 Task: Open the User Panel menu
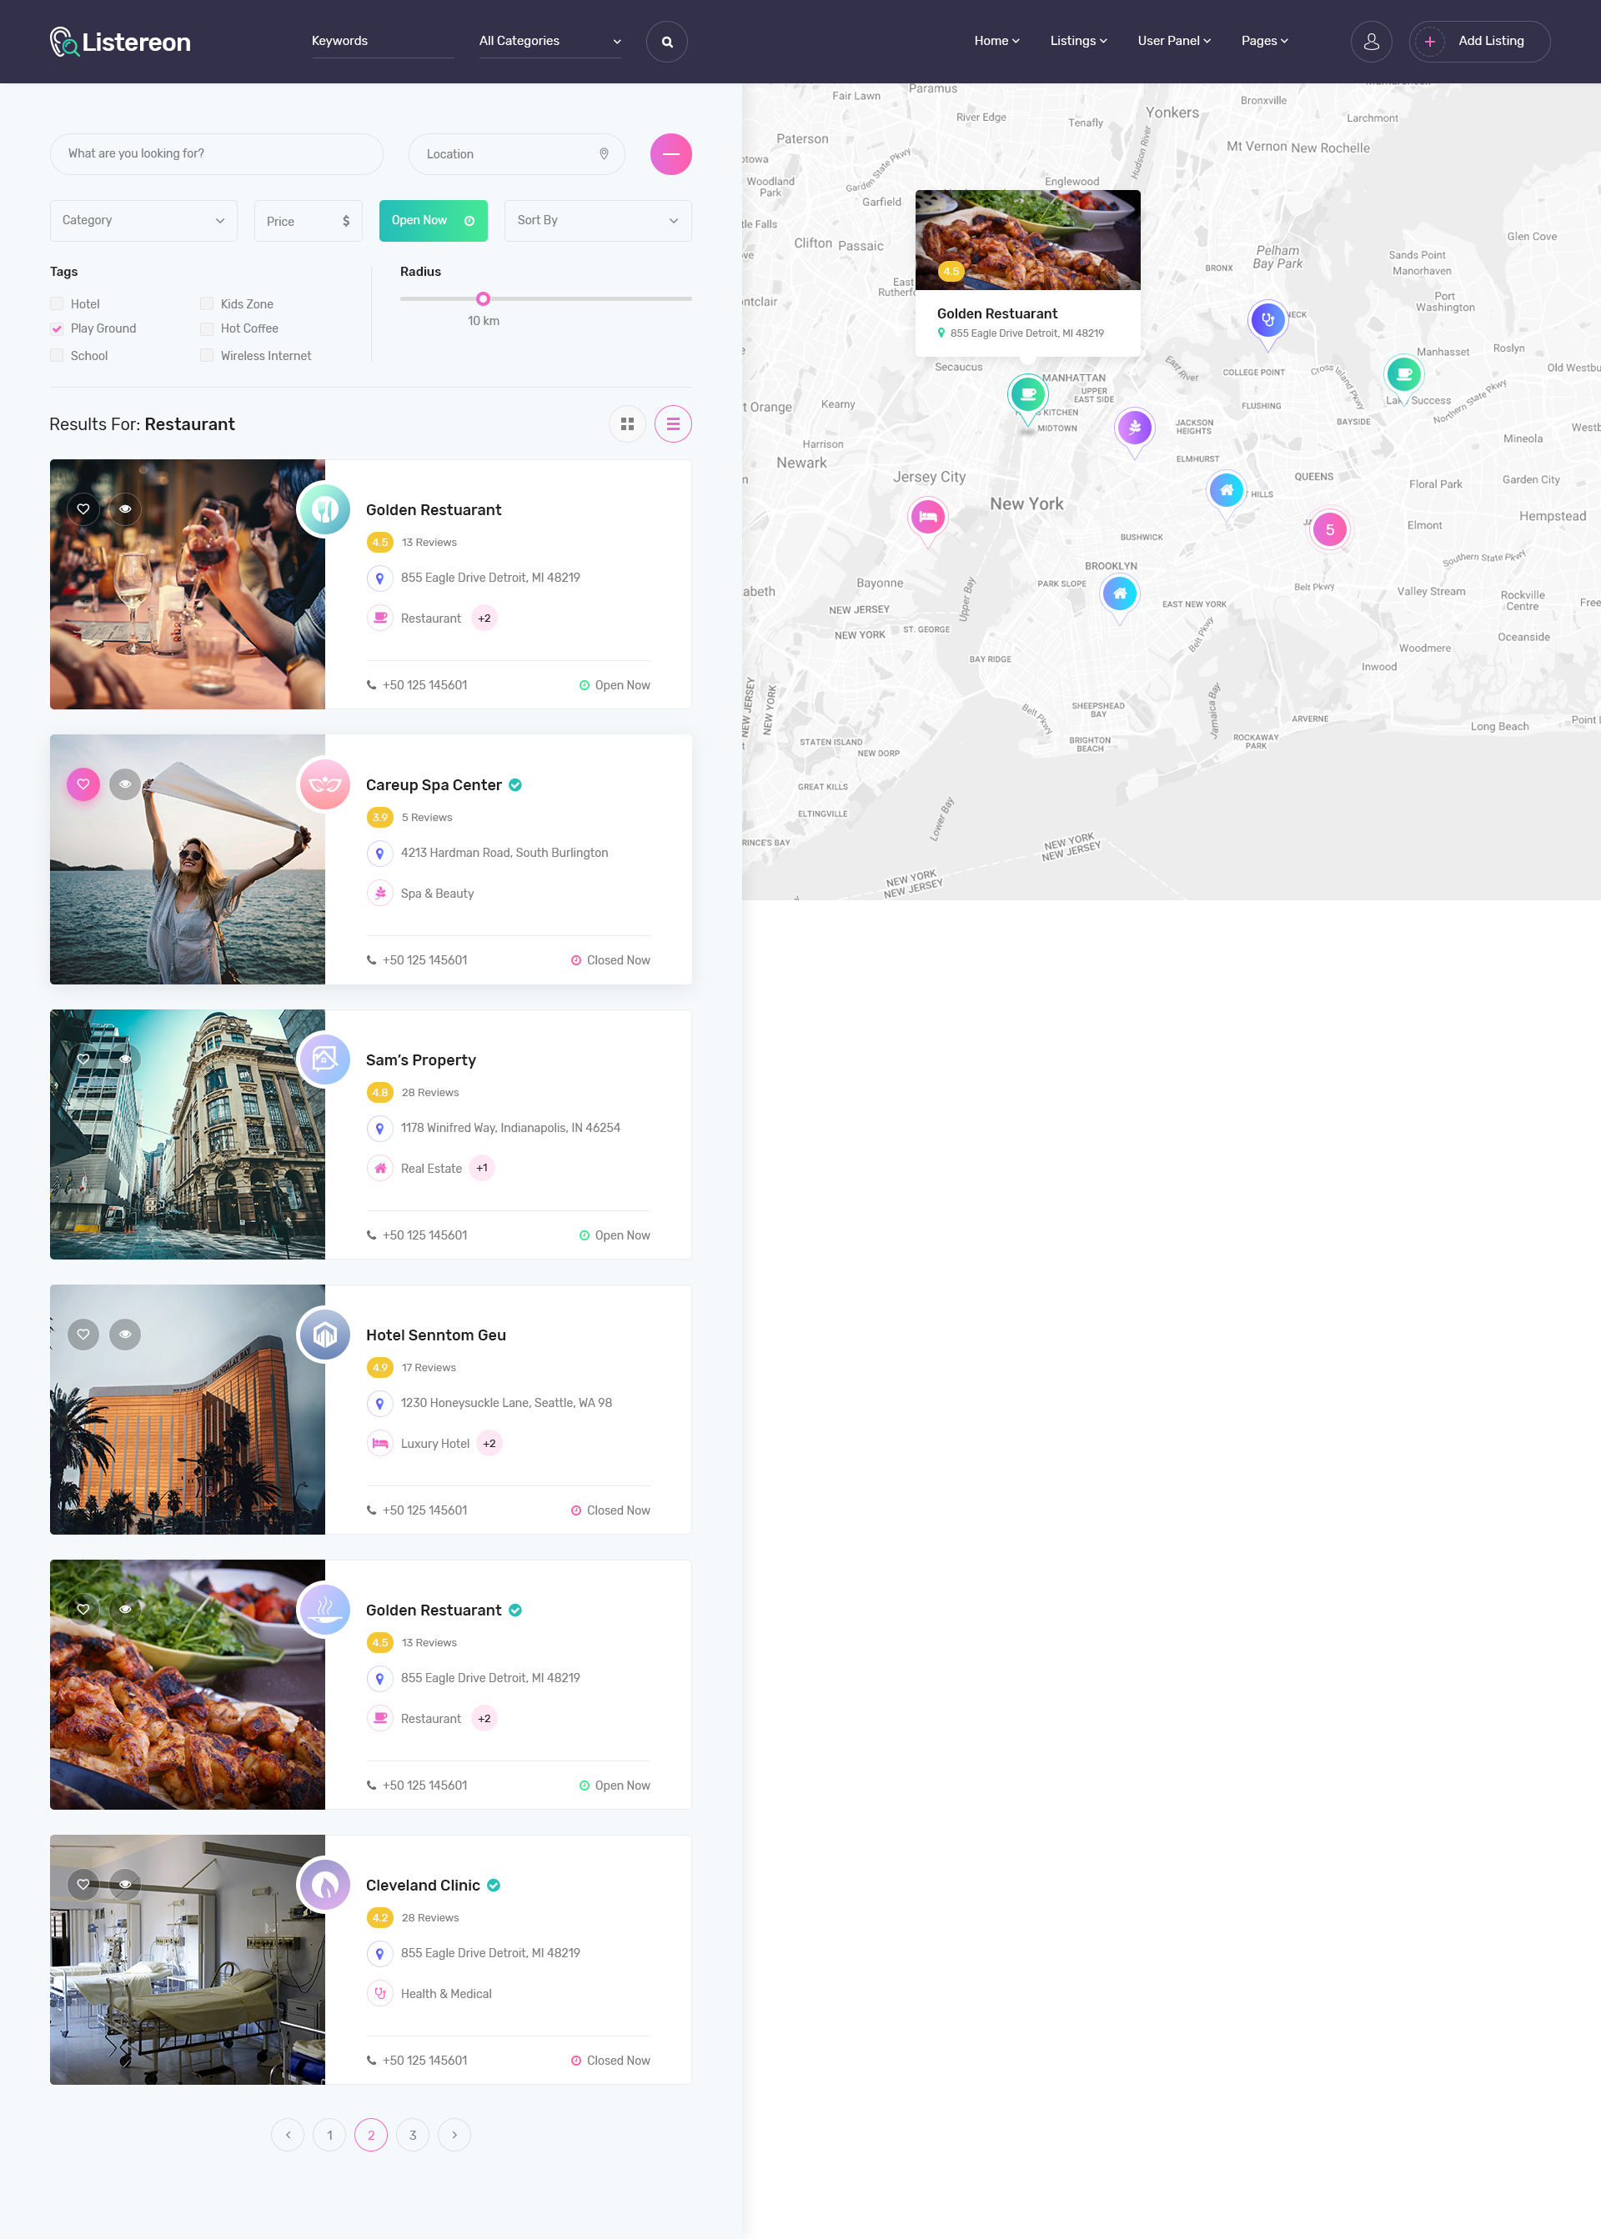(1173, 42)
